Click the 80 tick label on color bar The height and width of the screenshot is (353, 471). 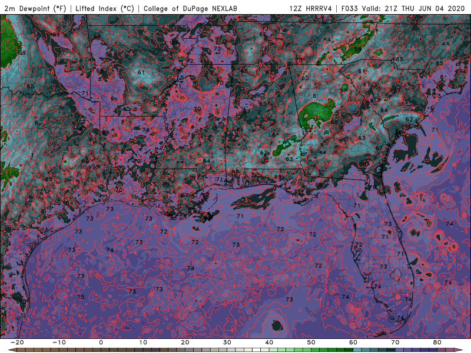pyautogui.click(x=437, y=342)
